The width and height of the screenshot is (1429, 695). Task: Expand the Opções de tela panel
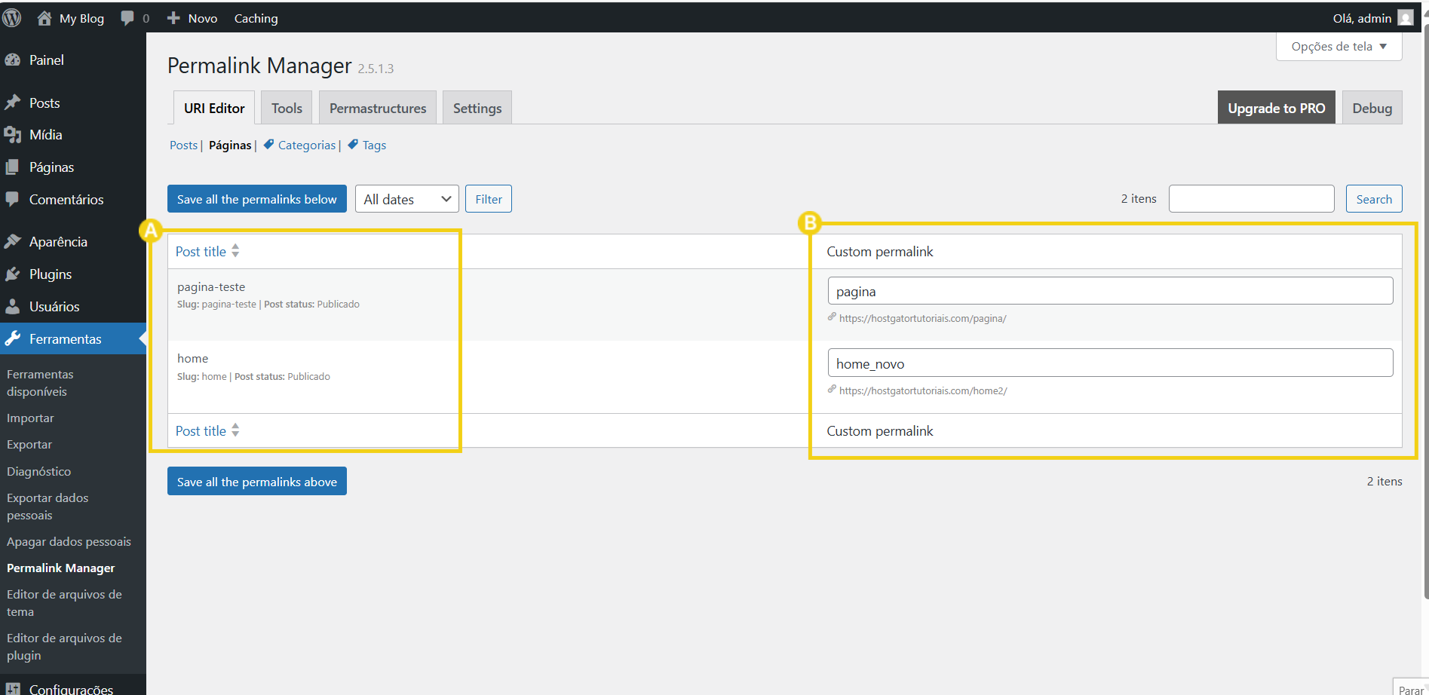click(1339, 47)
